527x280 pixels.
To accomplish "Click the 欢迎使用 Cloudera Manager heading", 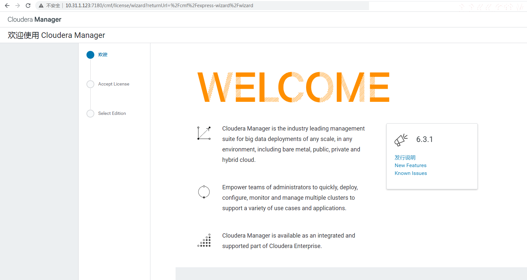I will (x=56, y=35).
